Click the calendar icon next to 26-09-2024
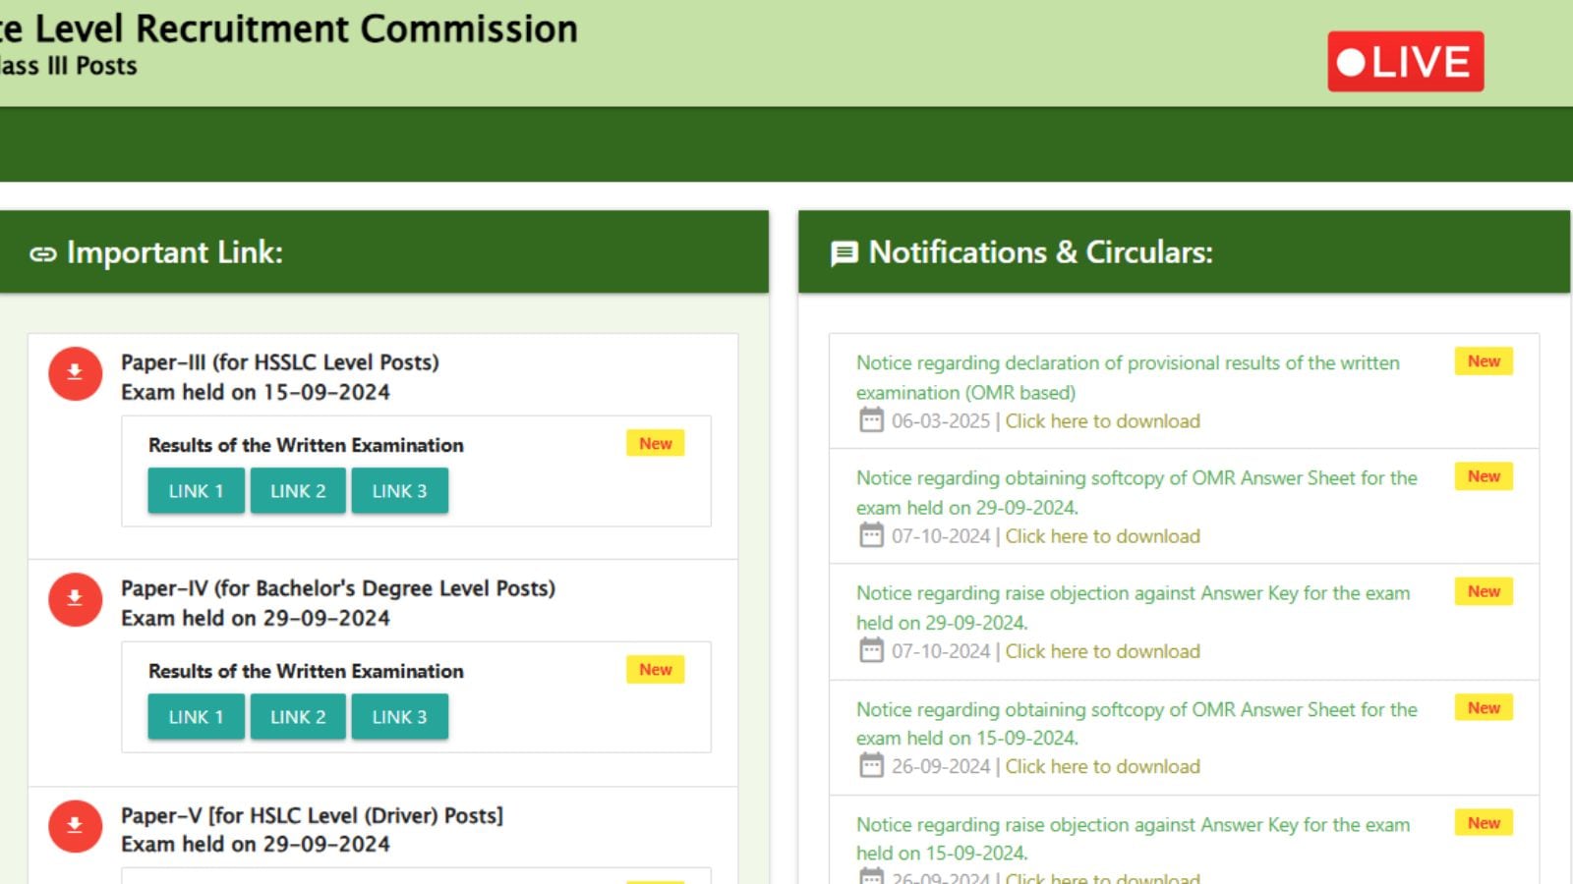 [871, 766]
